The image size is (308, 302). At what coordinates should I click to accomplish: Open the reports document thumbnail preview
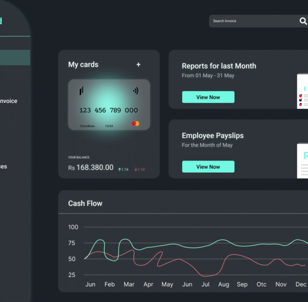point(302,91)
